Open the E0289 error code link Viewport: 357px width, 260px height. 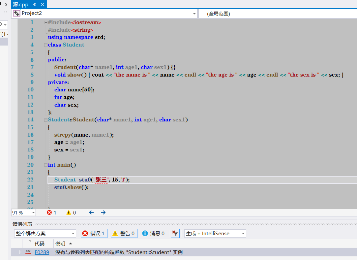click(42, 252)
